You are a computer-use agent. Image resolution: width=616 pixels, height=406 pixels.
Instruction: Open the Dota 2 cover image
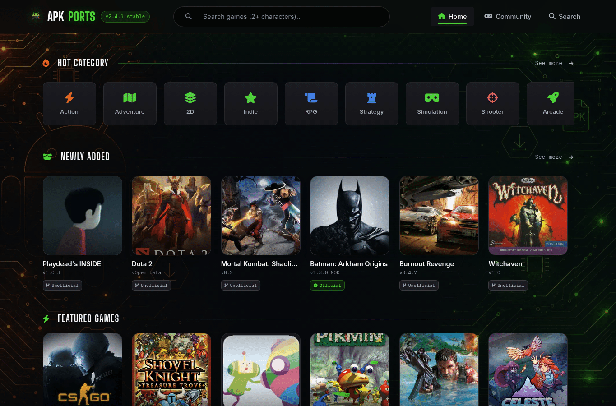(171, 216)
